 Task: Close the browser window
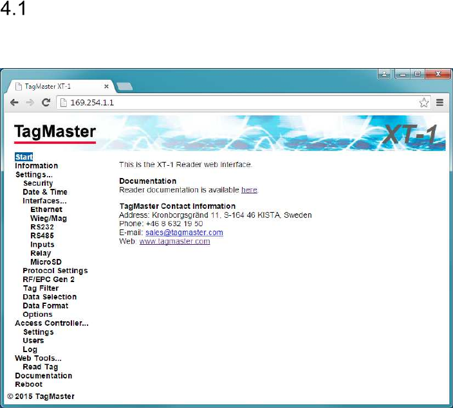click(x=438, y=74)
